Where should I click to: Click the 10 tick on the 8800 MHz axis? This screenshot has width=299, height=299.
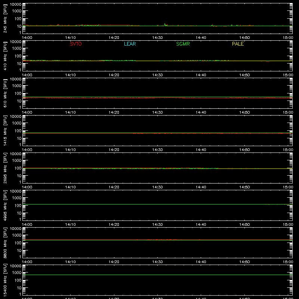pyautogui.click(x=19, y=250)
